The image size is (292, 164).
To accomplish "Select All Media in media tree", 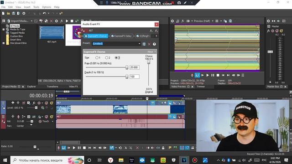I will (15, 26).
